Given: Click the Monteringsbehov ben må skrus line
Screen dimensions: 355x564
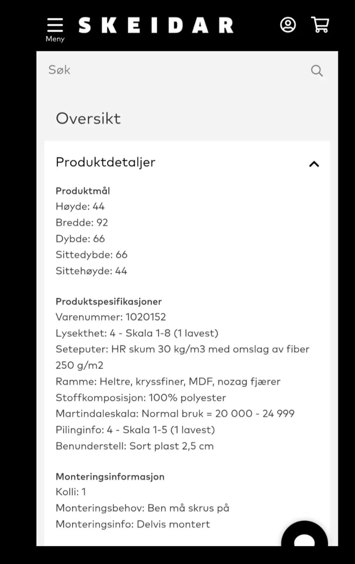Looking at the screenshot, I should click(142, 508).
